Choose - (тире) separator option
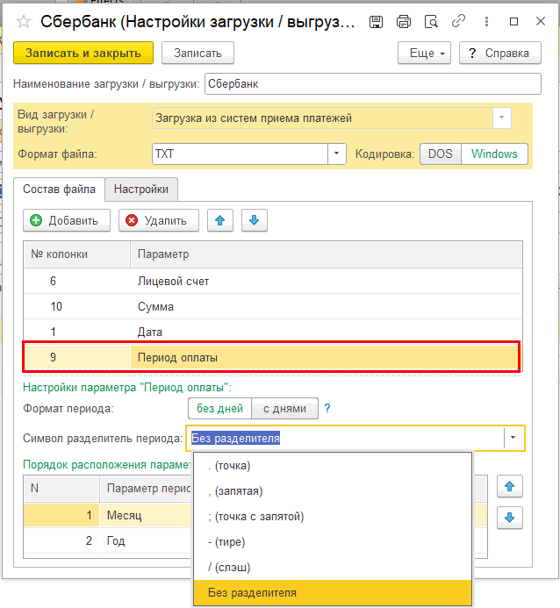The width and height of the screenshot is (560, 608). [x=333, y=541]
